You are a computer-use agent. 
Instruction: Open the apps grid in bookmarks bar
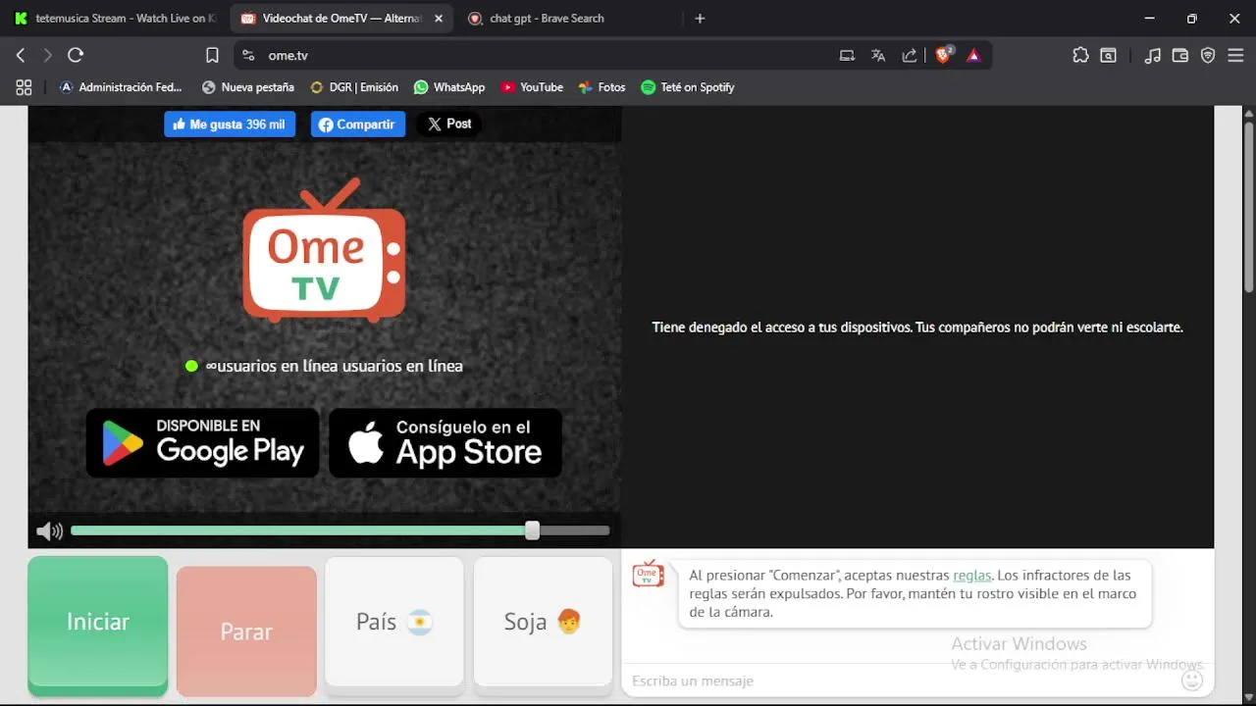(24, 87)
